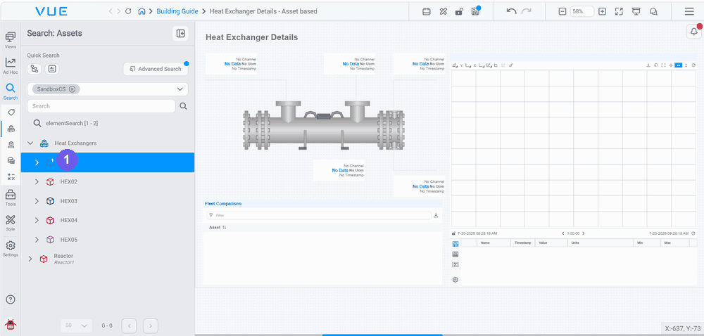Remove the SandboxCS filter chip
The height and width of the screenshot is (336, 704).
point(72,89)
